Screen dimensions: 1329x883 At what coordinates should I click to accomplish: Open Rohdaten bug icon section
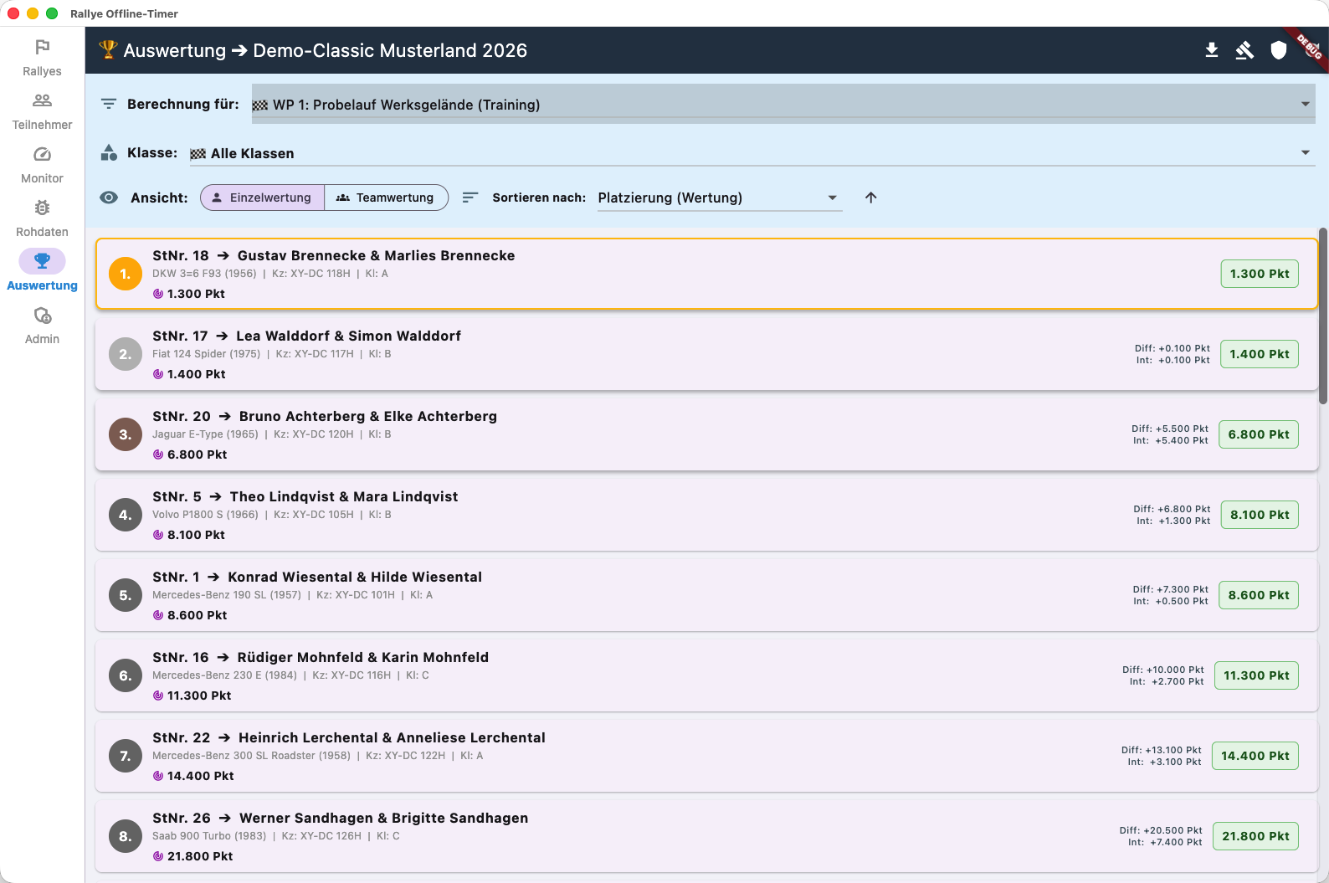click(x=42, y=218)
